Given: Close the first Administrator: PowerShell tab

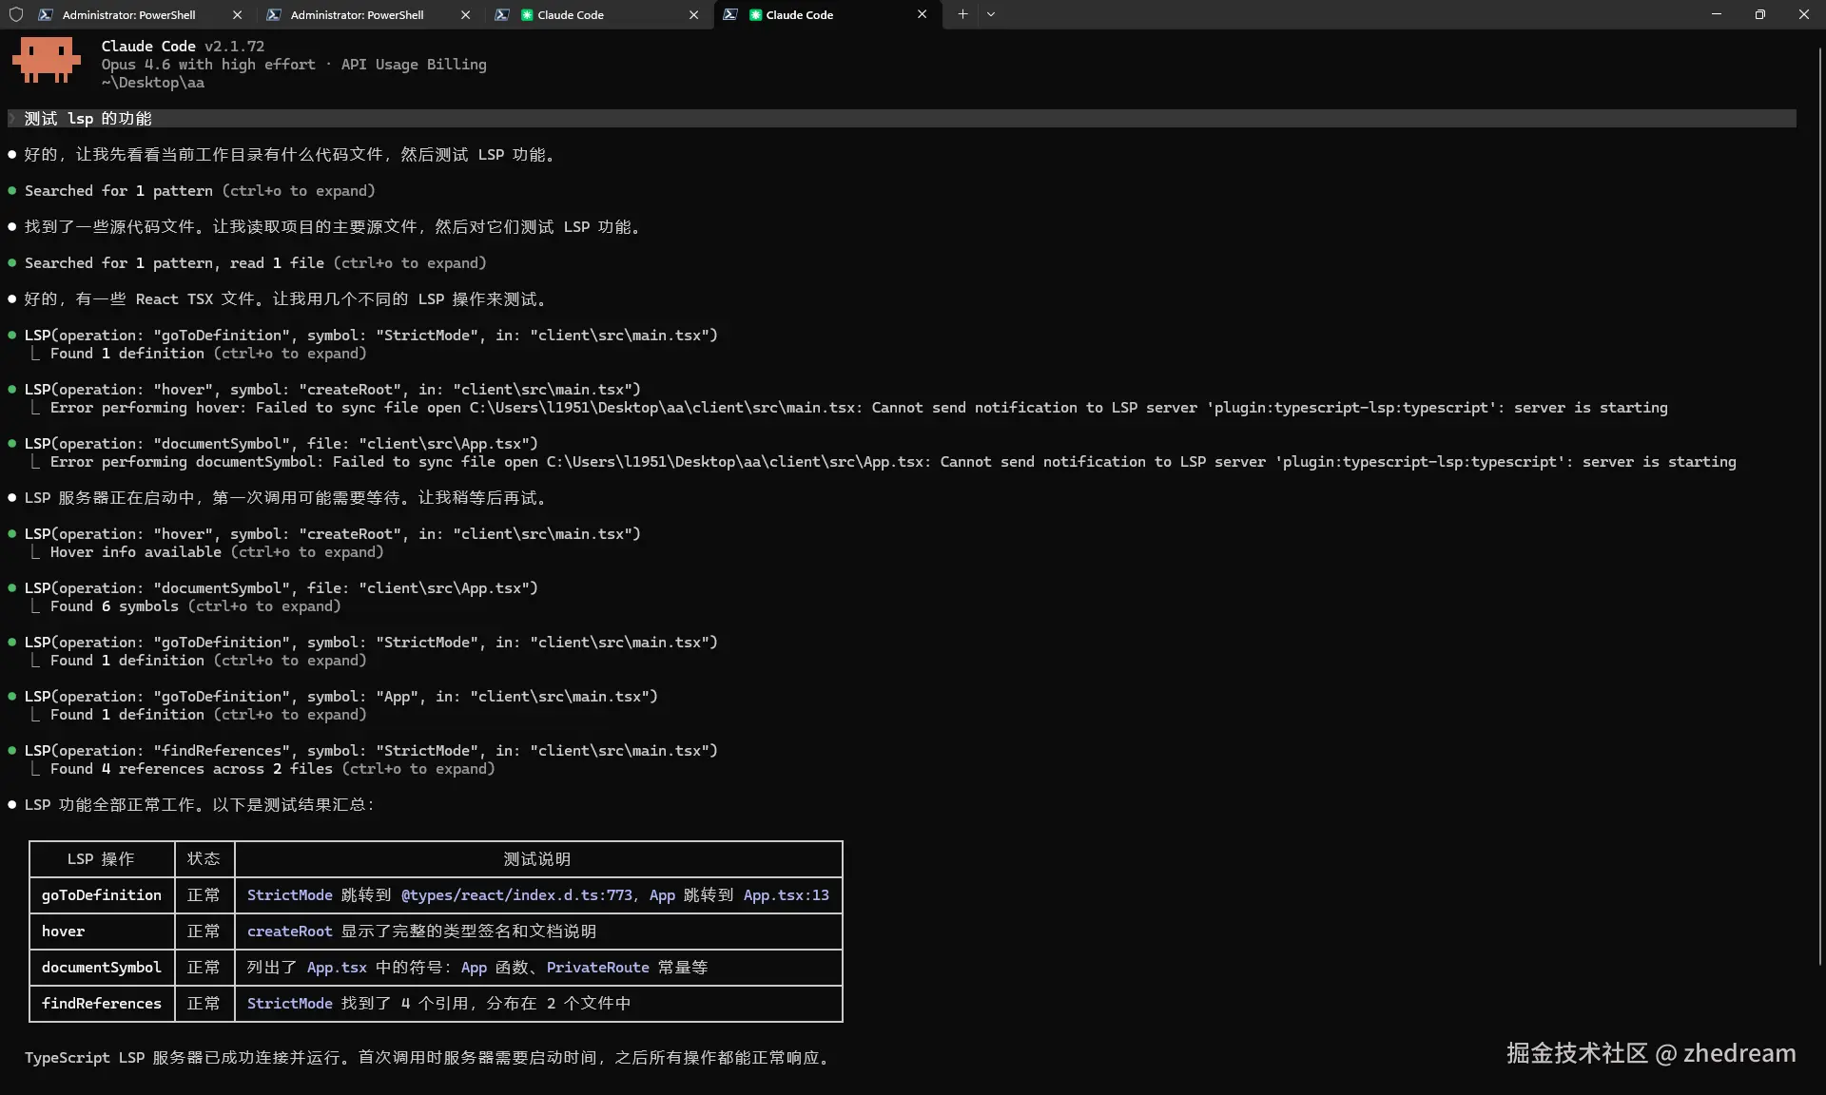Looking at the screenshot, I should pos(237,14).
